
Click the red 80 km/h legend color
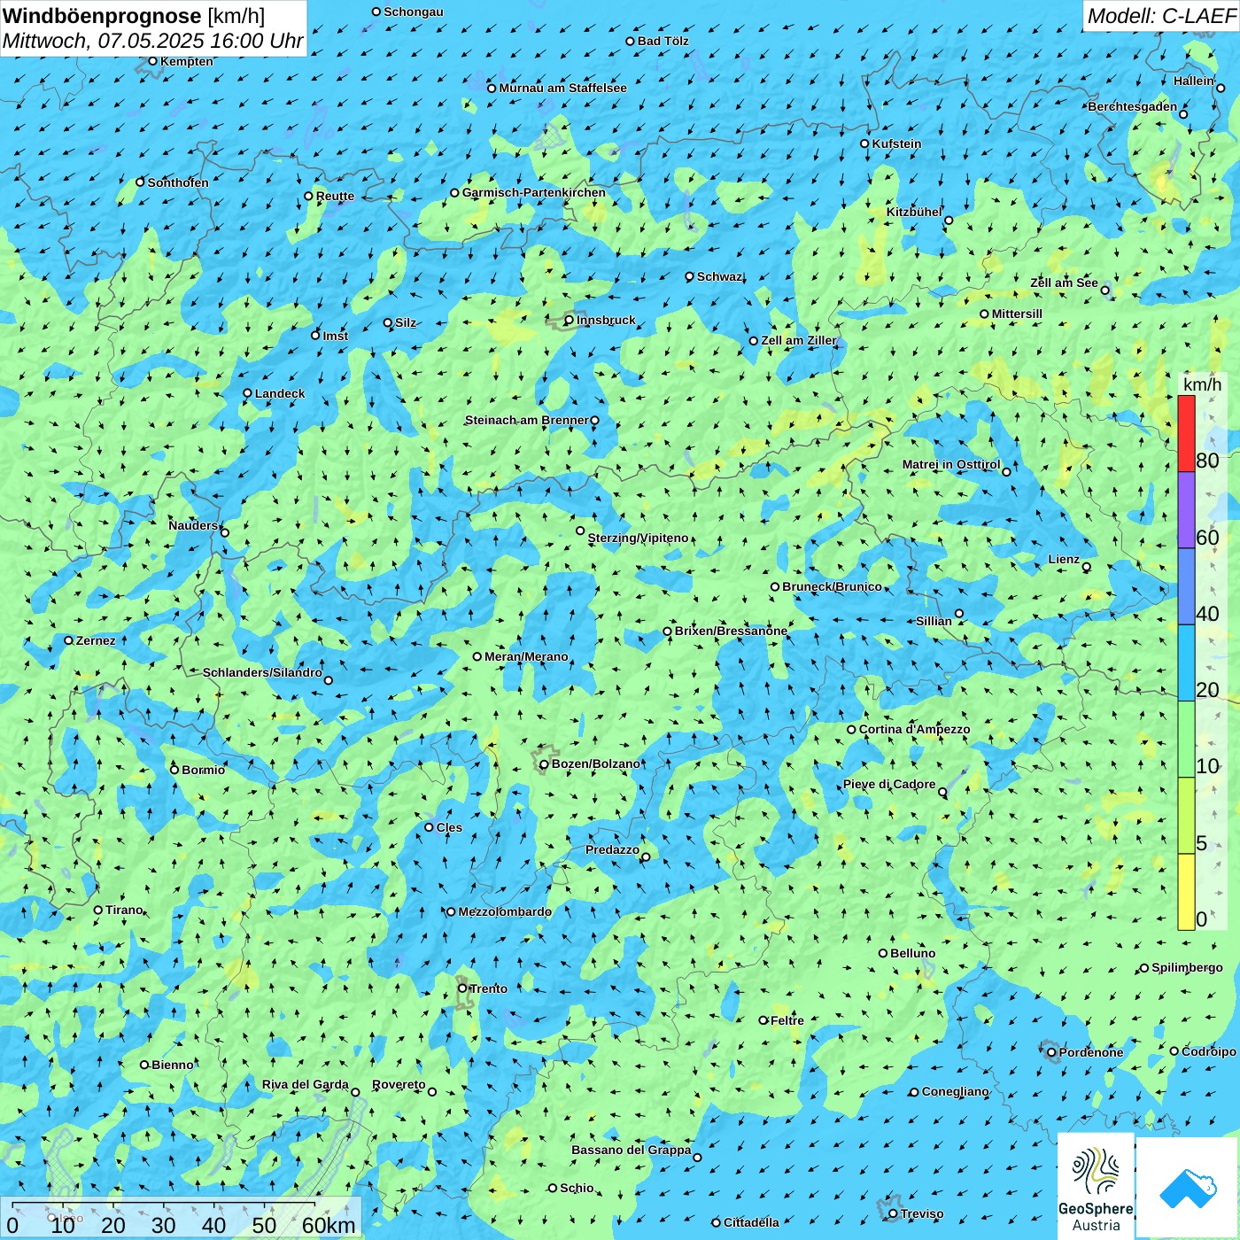[1186, 433]
